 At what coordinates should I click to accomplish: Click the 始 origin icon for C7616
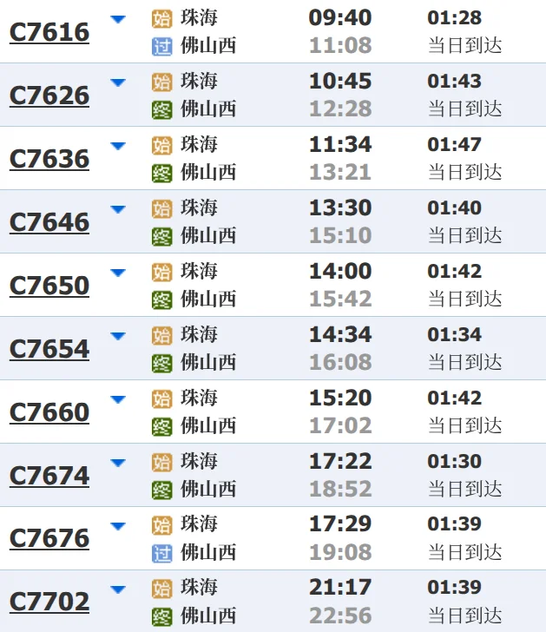(x=162, y=18)
